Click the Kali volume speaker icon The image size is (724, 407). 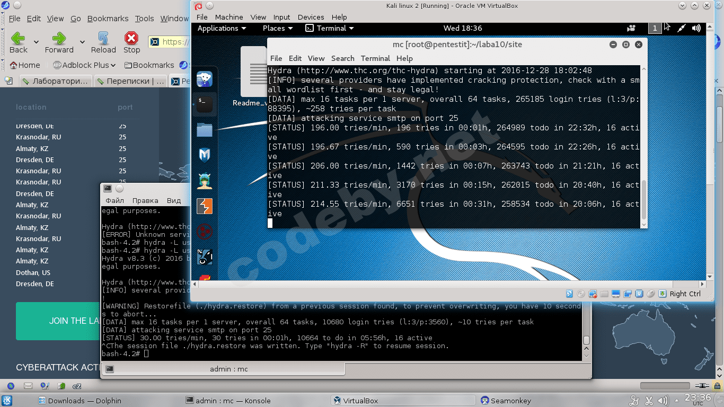[696, 29]
